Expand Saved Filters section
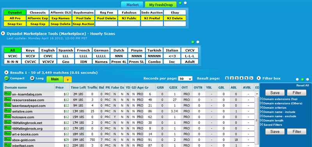Viewport: 312px width, 147px height. pyautogui.click(x=261, y=125)
